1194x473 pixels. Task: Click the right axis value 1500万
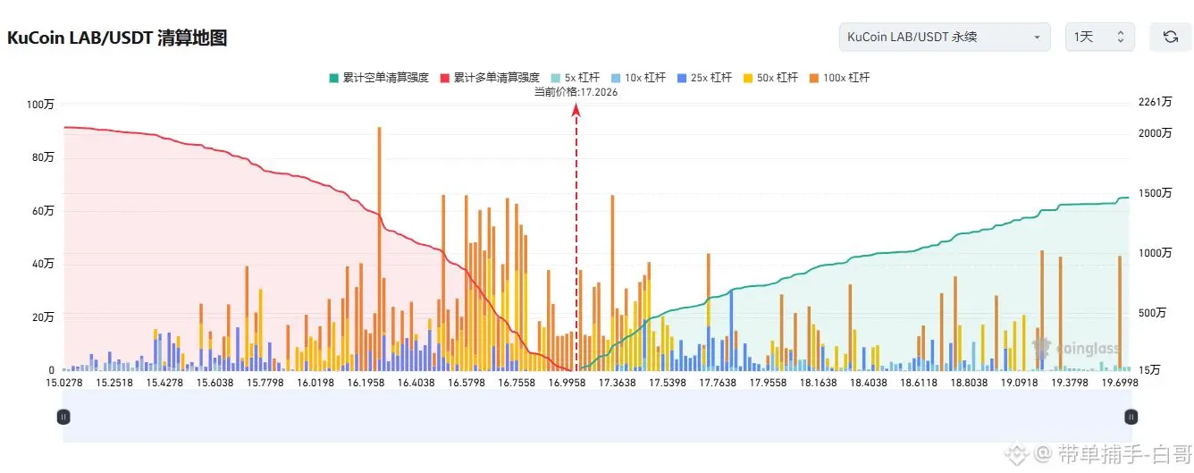(1156, 194)
